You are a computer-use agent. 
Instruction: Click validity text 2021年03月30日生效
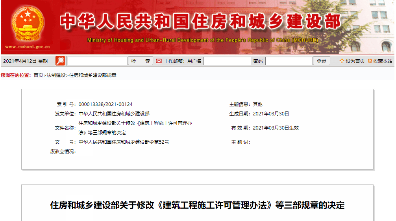pyautogui.click(x=276, y=128)
